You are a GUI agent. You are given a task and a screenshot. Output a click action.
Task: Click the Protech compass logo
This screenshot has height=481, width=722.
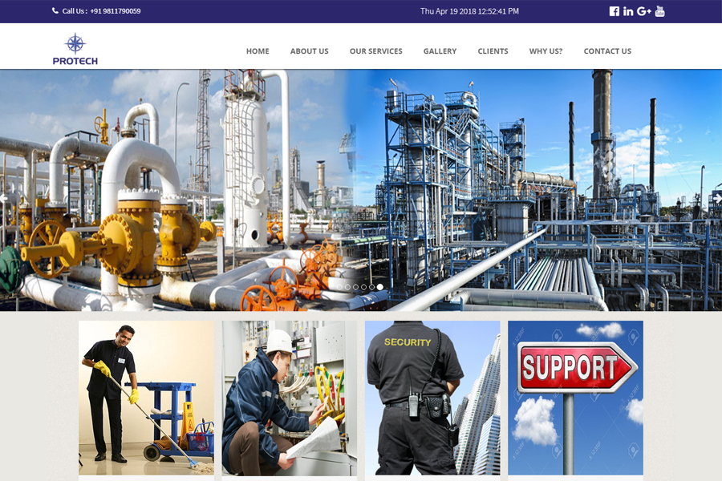point(75,49)
